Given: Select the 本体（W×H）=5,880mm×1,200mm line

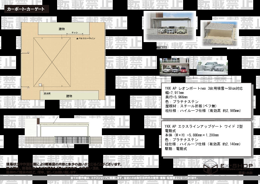Looking at the screenshot, I should [x=192, y=135].
